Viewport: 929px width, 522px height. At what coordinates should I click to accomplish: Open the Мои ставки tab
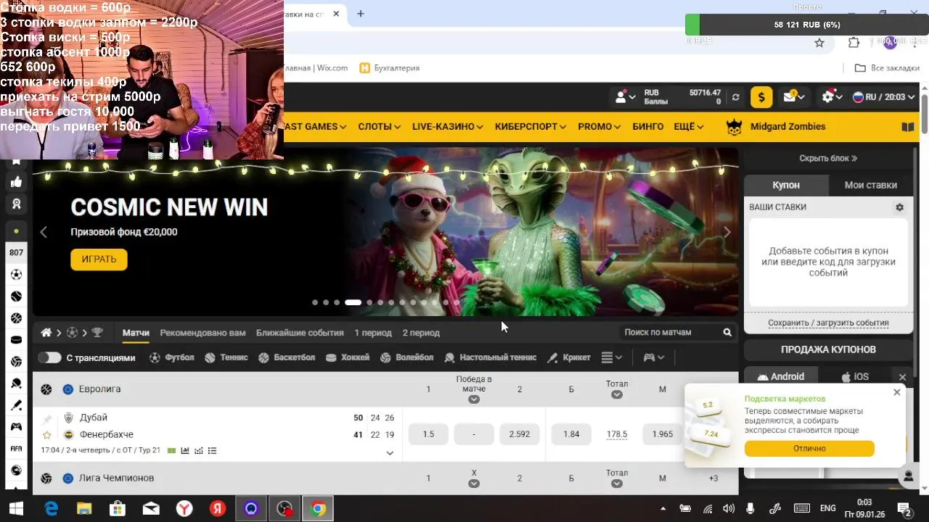click(871, 185)
